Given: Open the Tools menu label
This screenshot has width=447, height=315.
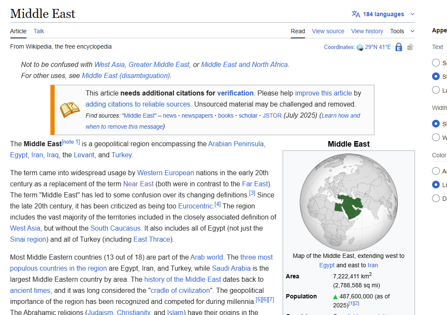Looking at the screenshot, I should click(397, 31).
